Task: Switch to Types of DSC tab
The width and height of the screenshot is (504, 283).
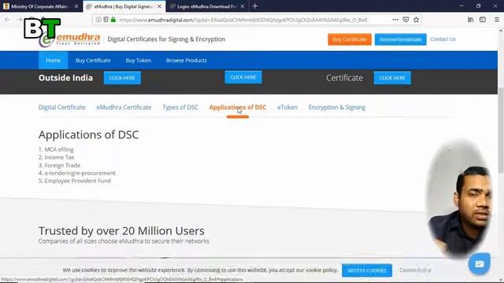Action: (x=180, y=108)
